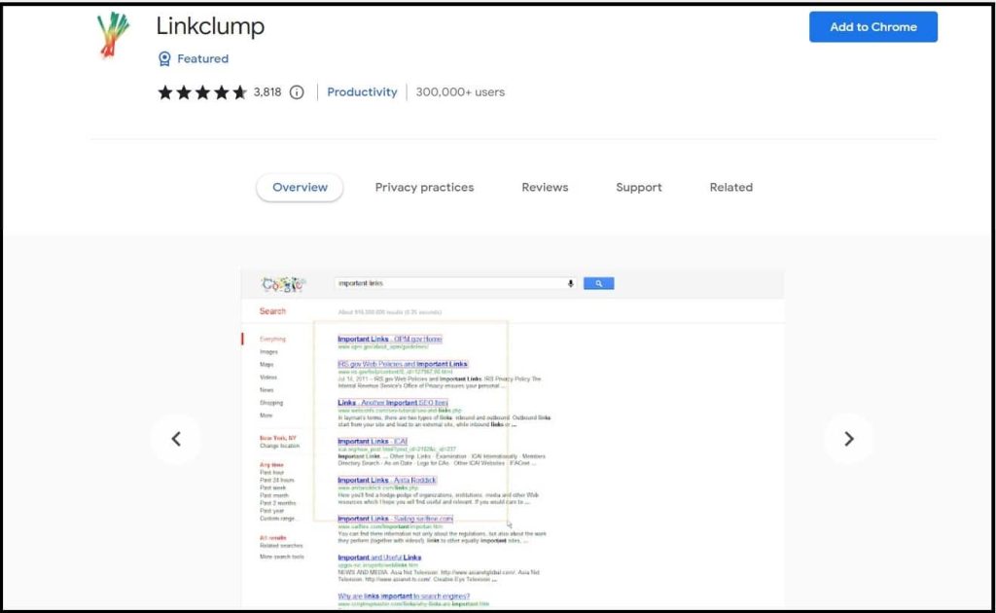Select the Related tab
This screenshot has height=613, width=996.
731,188
